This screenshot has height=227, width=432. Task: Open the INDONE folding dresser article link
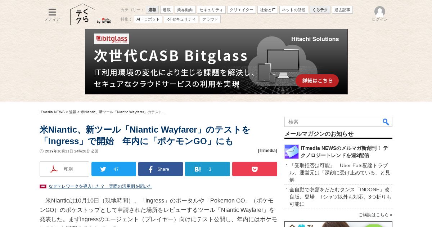340,197
